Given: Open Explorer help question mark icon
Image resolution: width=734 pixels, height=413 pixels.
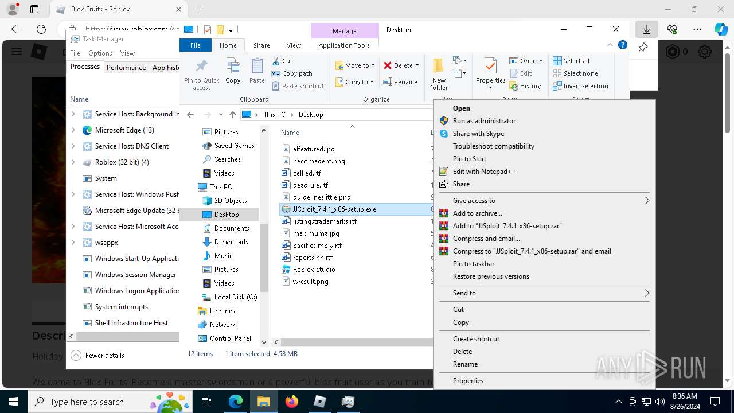Looking at the screenshot, I should pyautogui.click(x=622, y=45).
